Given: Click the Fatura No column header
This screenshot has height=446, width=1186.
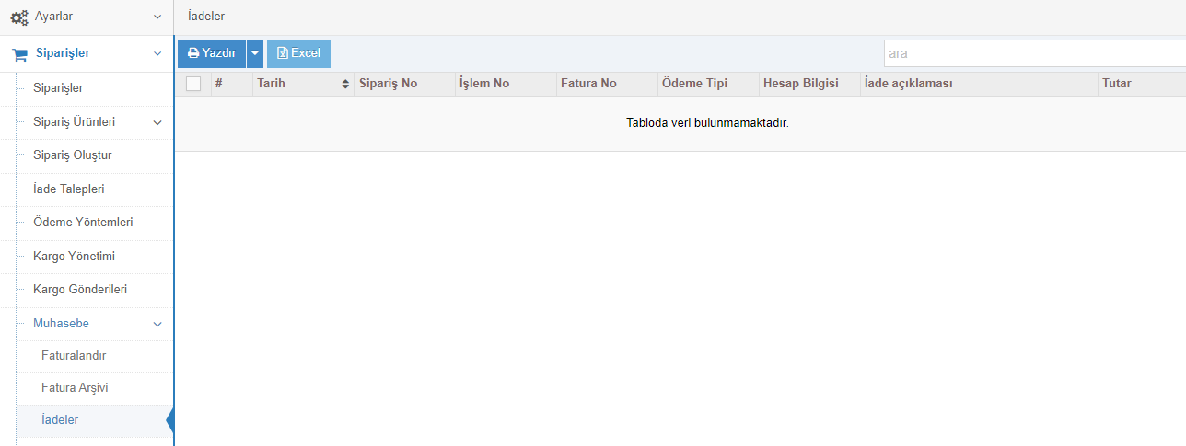Looking at the screenshot, I should tap(607, 84).
